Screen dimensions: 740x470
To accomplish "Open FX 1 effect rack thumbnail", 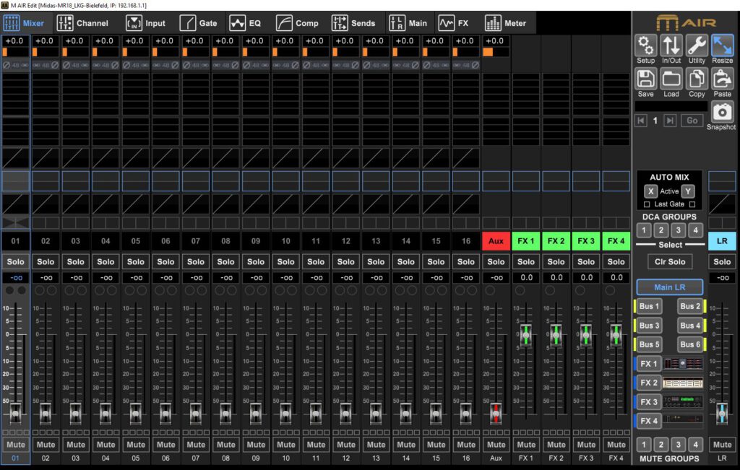I will pos(682,363).
